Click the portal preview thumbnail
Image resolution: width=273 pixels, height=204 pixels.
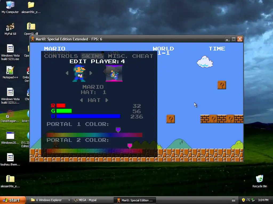114,73
